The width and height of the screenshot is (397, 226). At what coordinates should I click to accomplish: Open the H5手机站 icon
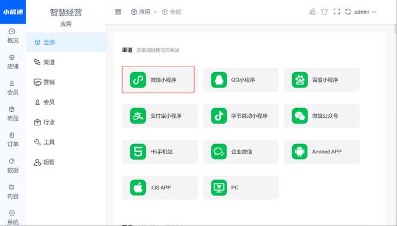pyautogui.click(x=138, y=151)
